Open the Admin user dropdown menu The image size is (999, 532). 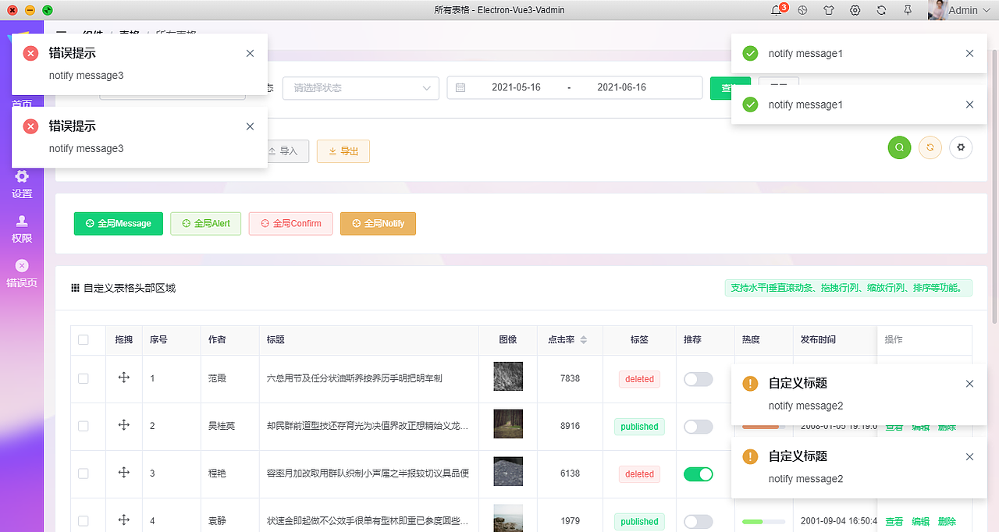pos(964,10)
